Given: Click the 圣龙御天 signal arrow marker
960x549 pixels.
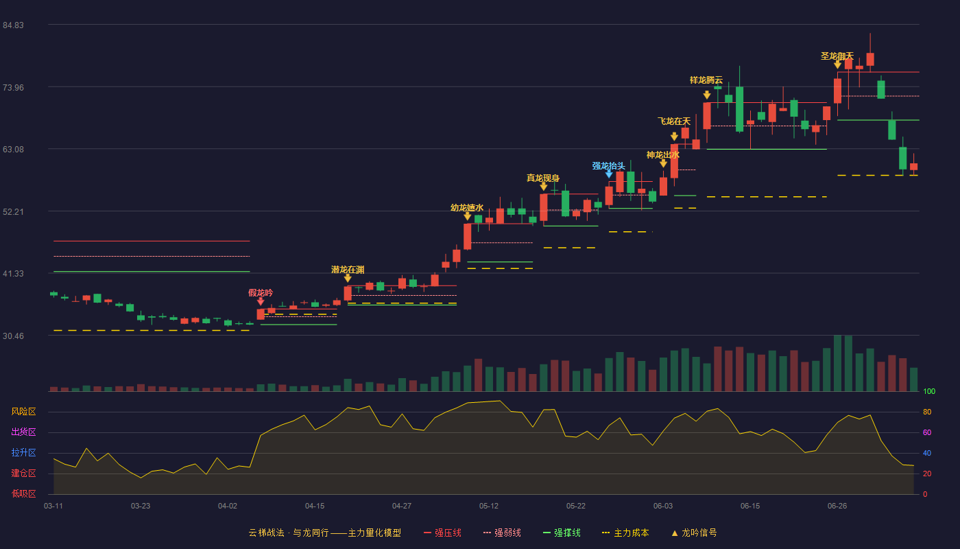Looking at the screenshot, I should pyautogui.click(x=837, y=65).
